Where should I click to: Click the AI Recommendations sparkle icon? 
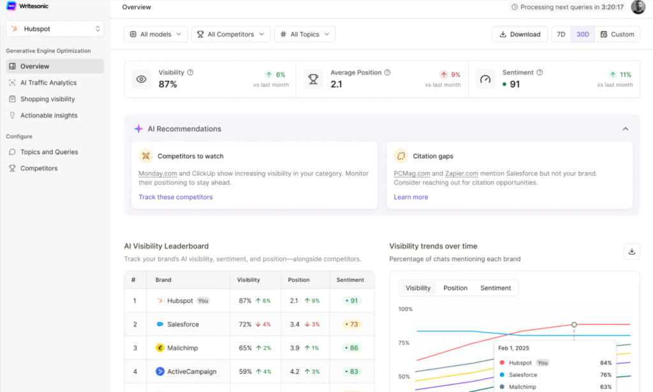tap(138, 129)
